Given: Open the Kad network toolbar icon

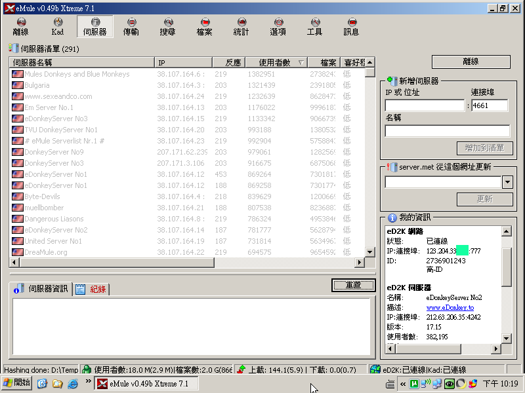Looking at the screenshot, I should 58,26.
